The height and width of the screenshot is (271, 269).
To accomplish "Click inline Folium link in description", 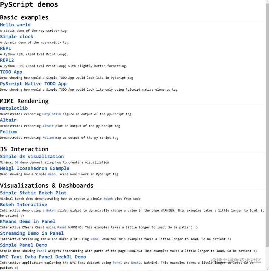I will pos(48,138).
